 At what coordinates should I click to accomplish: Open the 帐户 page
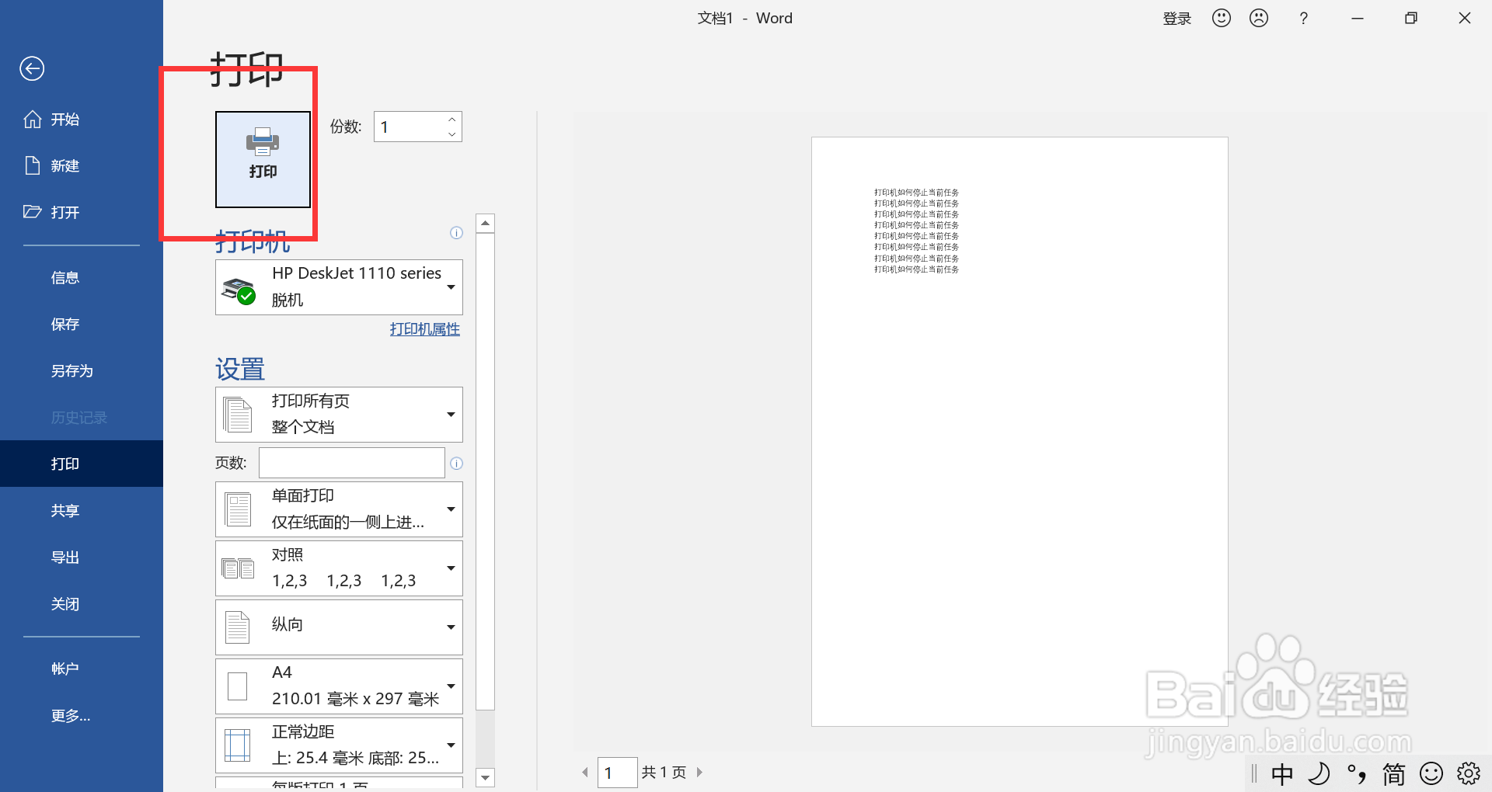pos(82,669)
